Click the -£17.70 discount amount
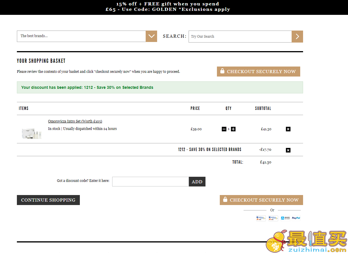The height and width of the screenshot is (253, 348). [265, 150]
